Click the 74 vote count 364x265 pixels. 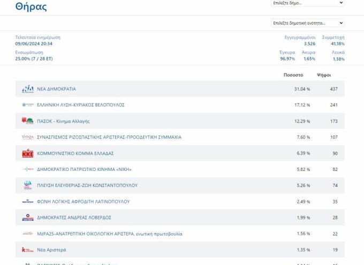(x=335, y=185)
